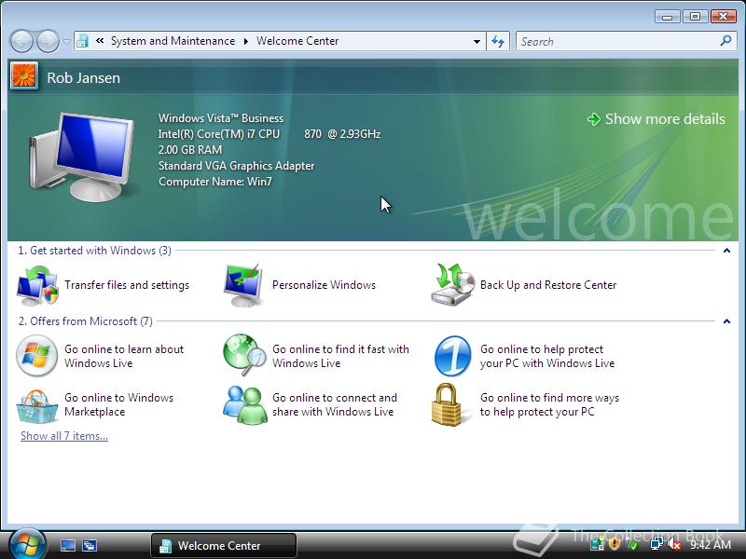Viewport: 746px width, 559px height.
Task: Open the Personalize Windows monitor icon
Action: (x=243, y=285)
